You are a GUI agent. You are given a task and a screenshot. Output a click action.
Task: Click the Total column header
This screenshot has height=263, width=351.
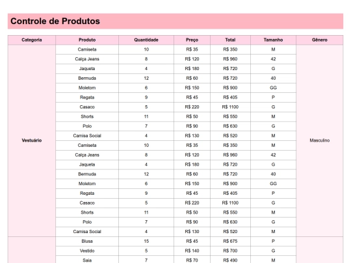tap(230, 40)
